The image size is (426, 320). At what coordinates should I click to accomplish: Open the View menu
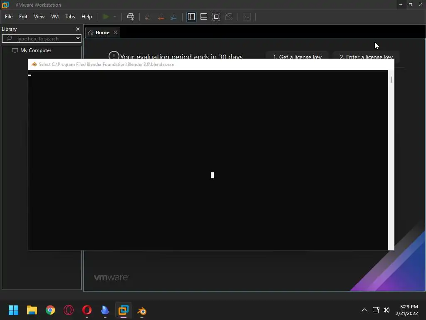point(39,17)
